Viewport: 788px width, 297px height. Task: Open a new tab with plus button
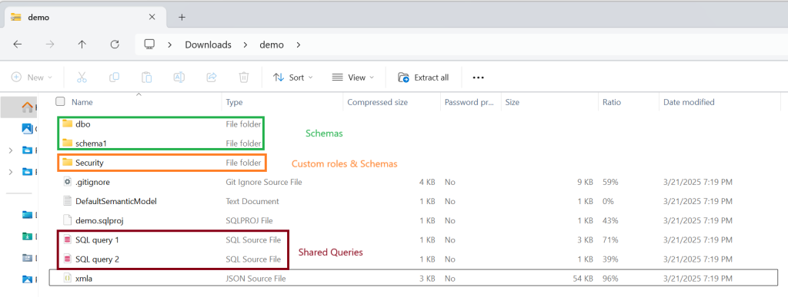click(x=182, y=17)
